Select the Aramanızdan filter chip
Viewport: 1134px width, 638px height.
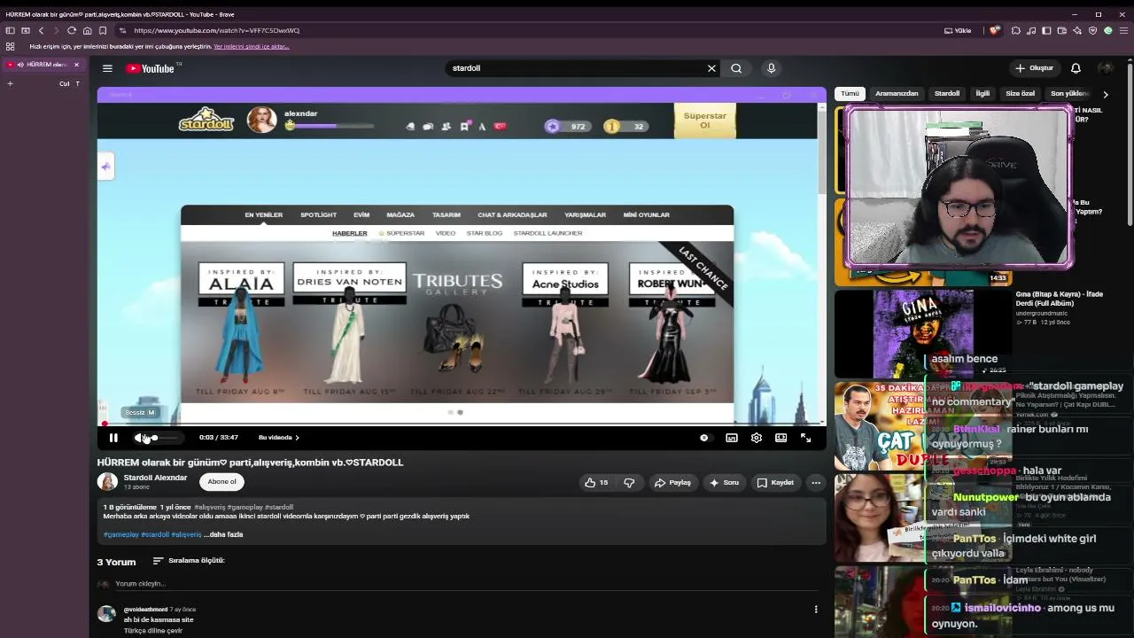pos(897,94)
